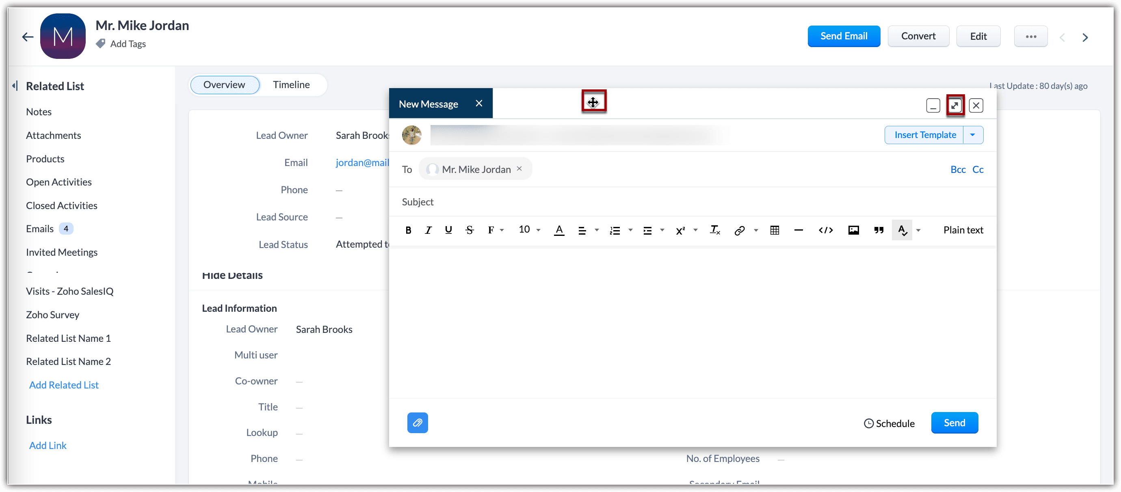Collapse the Related List sidebar
Viewport: 1121px width, 492px height.
(x=15, y=86)
